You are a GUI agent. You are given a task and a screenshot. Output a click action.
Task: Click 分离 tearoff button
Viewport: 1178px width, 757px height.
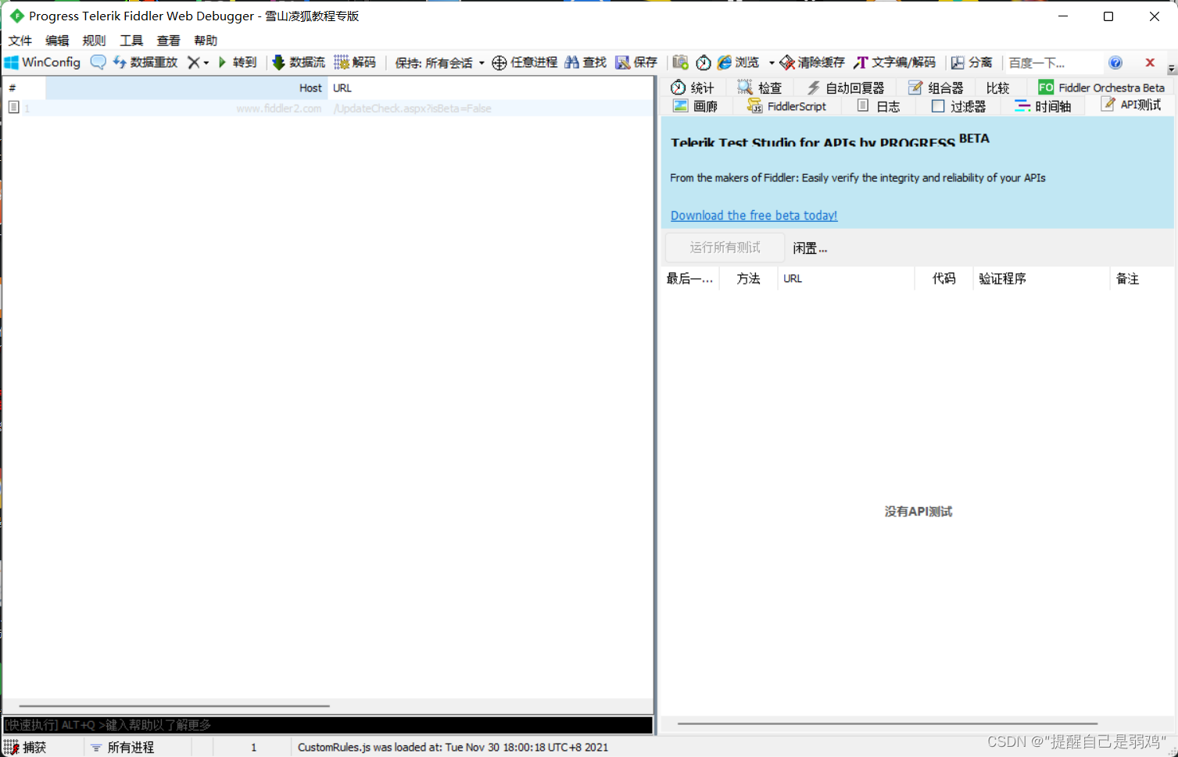(972, 62)
